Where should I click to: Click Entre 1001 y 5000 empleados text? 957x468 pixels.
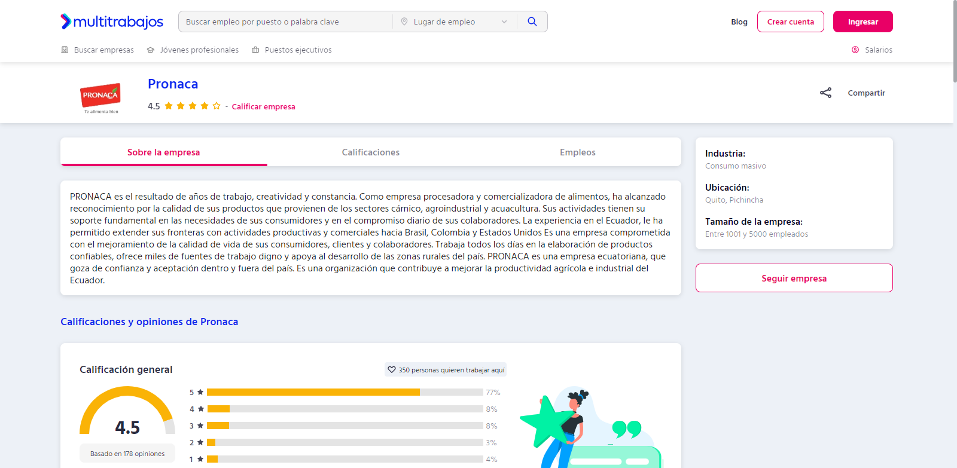tap(757, 234)
